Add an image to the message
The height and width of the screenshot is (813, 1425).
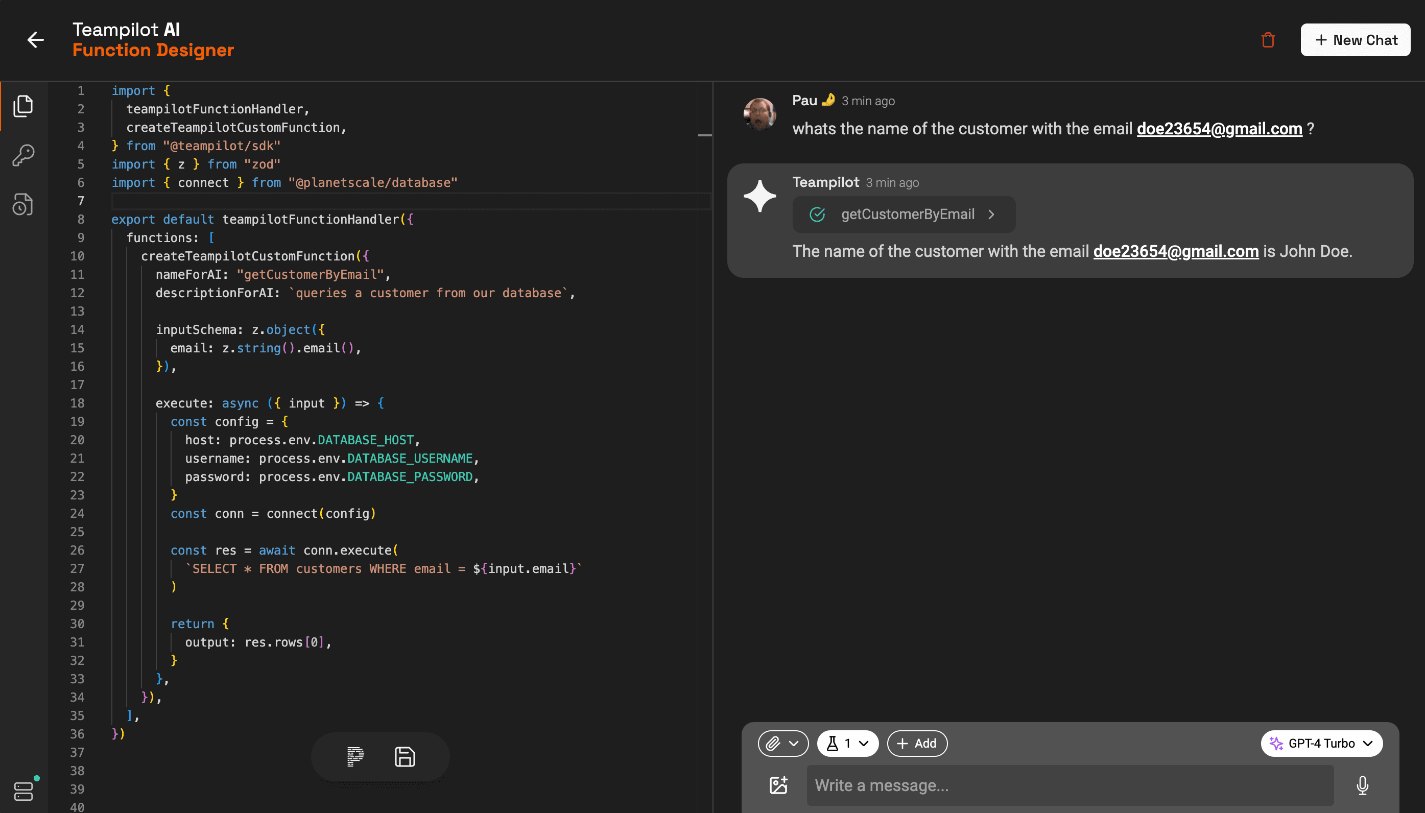click(x=778, y=784)
